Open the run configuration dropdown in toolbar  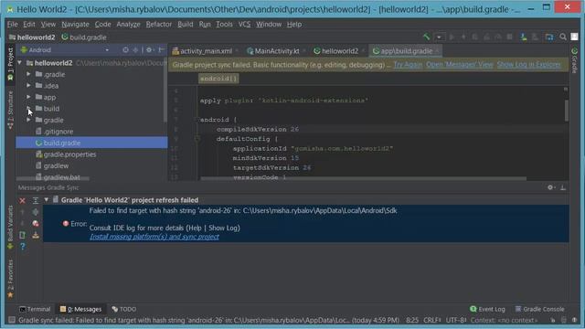(440, 37)
